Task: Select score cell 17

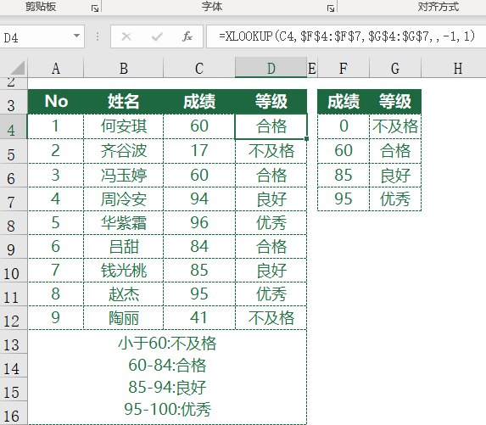Action: pyautogui.click(x=199, y=151)
